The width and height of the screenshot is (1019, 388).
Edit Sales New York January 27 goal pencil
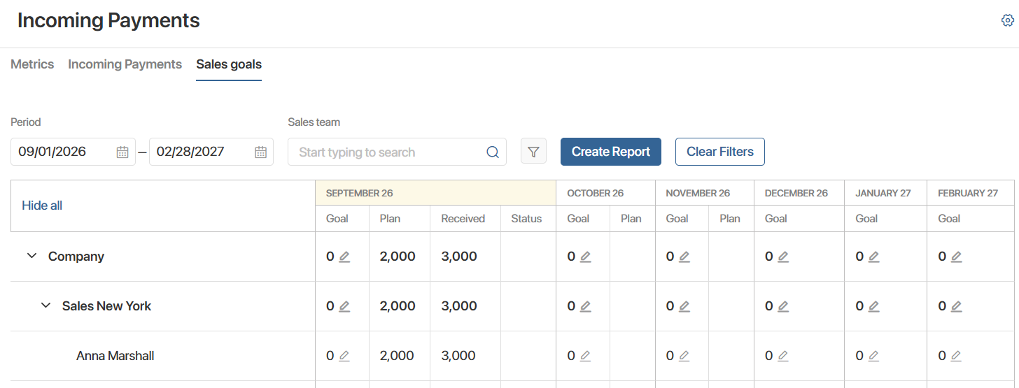(x=873, y=306)
